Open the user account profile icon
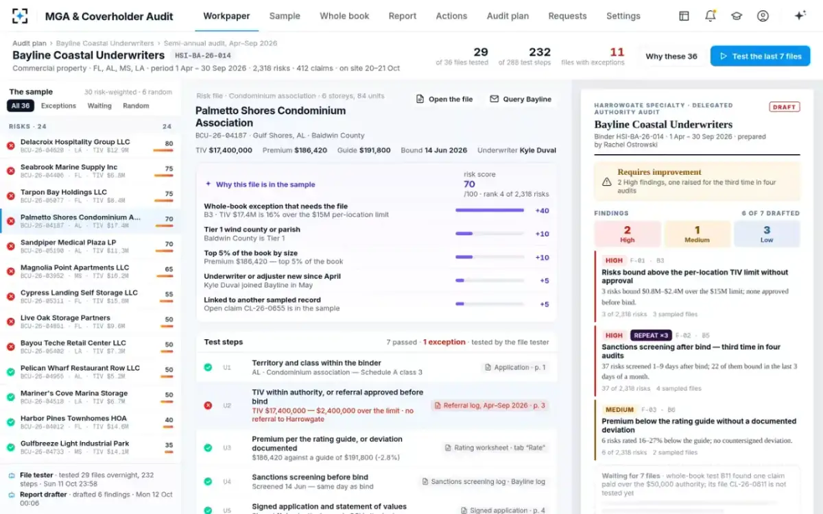Screen dimensions: 823x514 (763, 16)
